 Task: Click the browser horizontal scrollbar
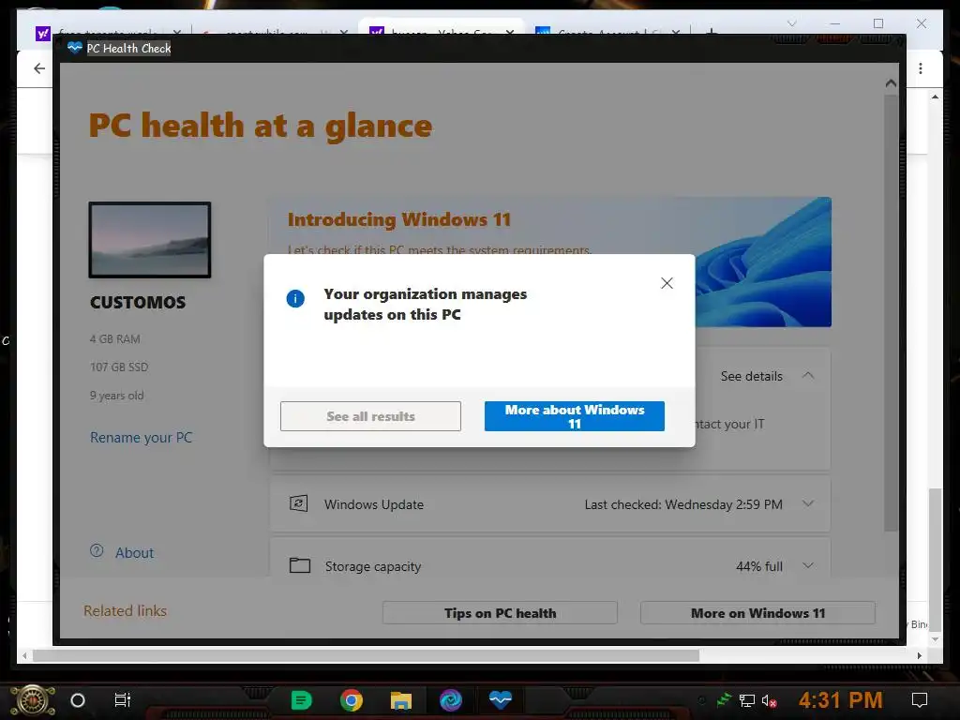[x=366, y=655]
